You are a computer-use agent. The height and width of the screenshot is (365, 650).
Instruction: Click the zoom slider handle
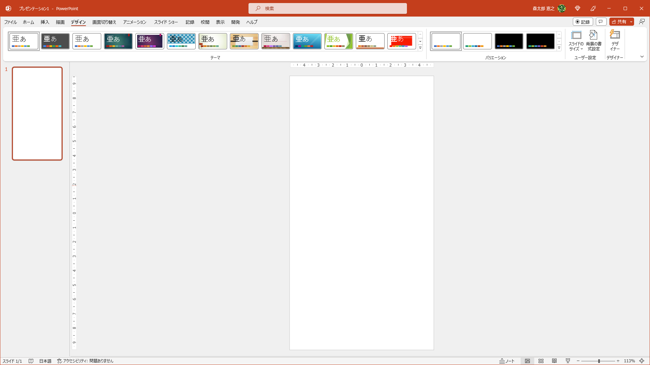coord(599,361)
